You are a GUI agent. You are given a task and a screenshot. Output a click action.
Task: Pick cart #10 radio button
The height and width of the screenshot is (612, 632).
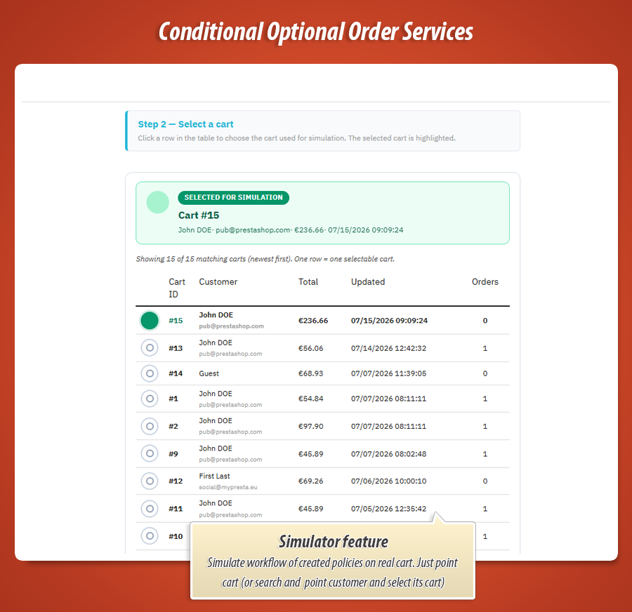click(x=150, y=536)
